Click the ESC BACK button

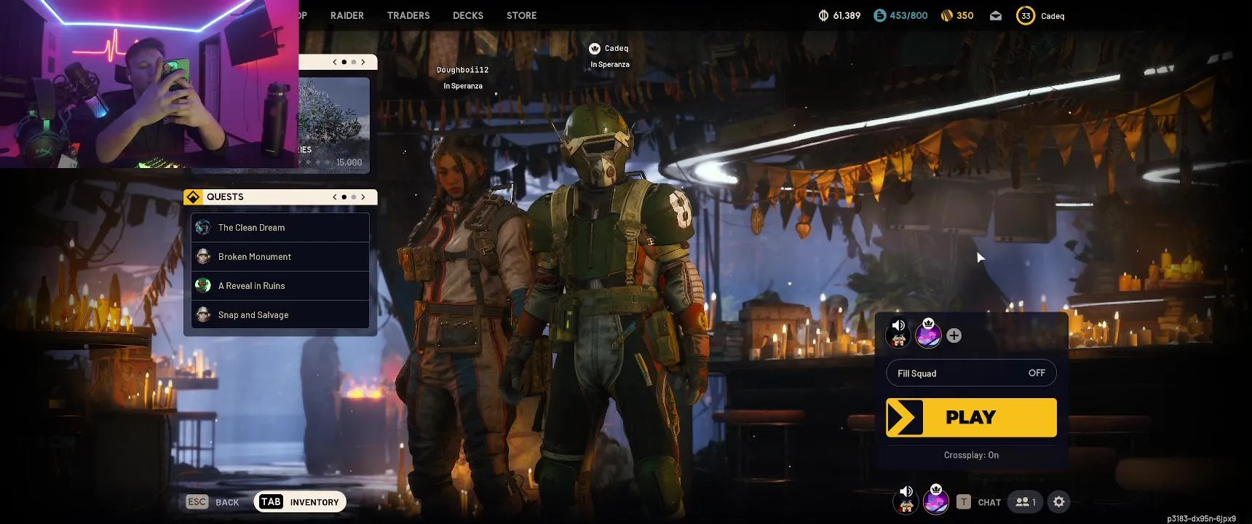(x=213, y=501)
